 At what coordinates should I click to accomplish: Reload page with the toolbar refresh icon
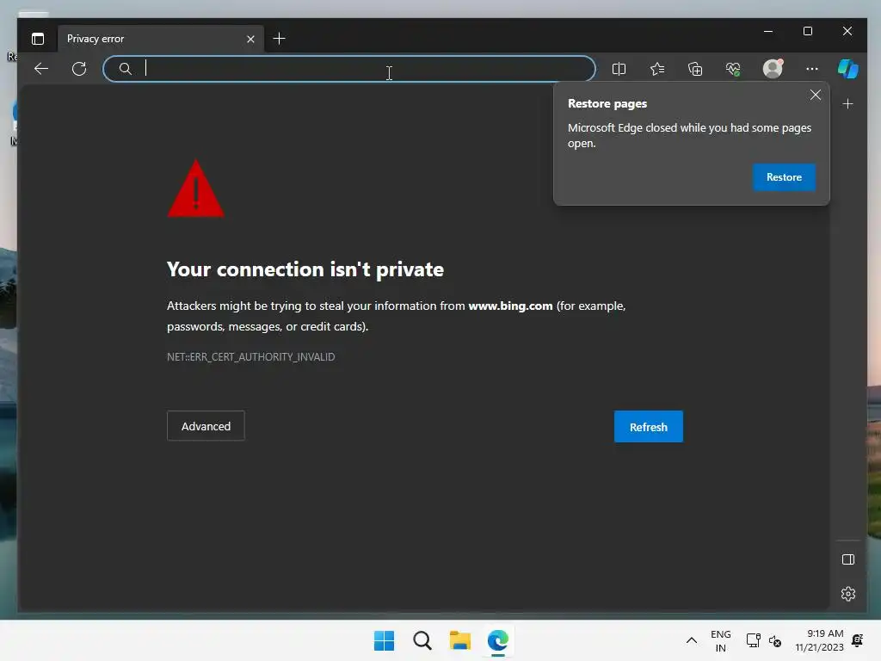click(x=79, y=69)
